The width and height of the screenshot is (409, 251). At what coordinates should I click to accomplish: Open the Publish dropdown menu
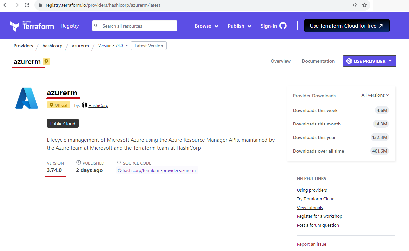(239, 26)
